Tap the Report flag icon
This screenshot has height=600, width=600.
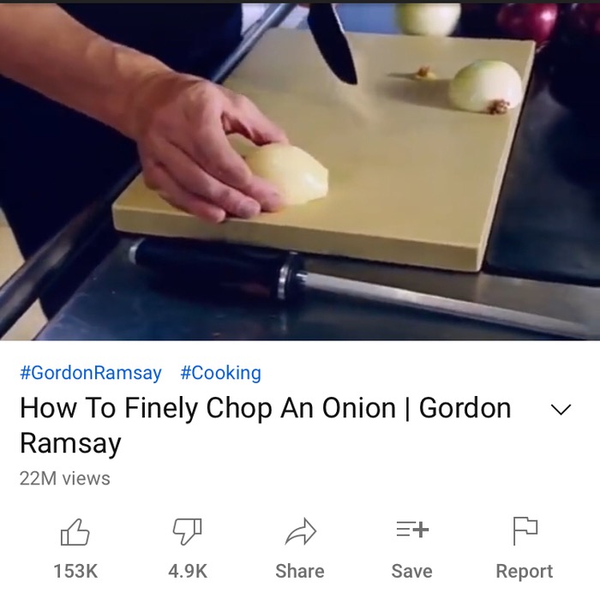pos(525,531)
